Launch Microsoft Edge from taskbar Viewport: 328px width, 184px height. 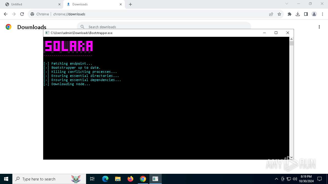[x=105, y=179]
